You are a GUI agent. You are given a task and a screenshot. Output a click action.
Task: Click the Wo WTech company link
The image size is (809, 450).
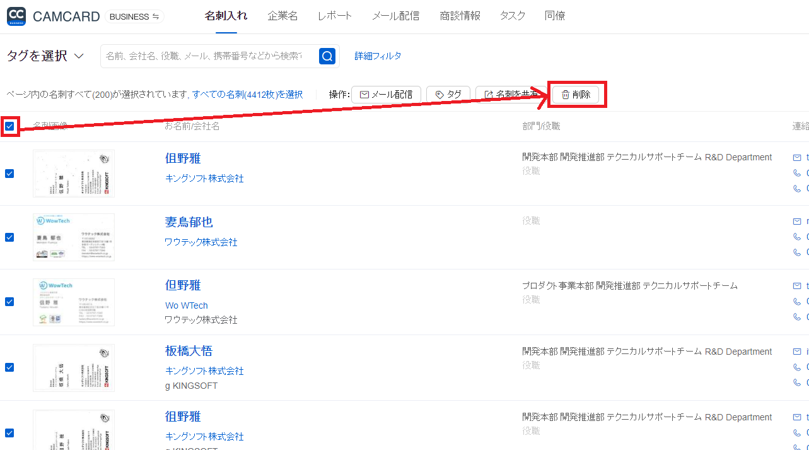pos(187,305)
